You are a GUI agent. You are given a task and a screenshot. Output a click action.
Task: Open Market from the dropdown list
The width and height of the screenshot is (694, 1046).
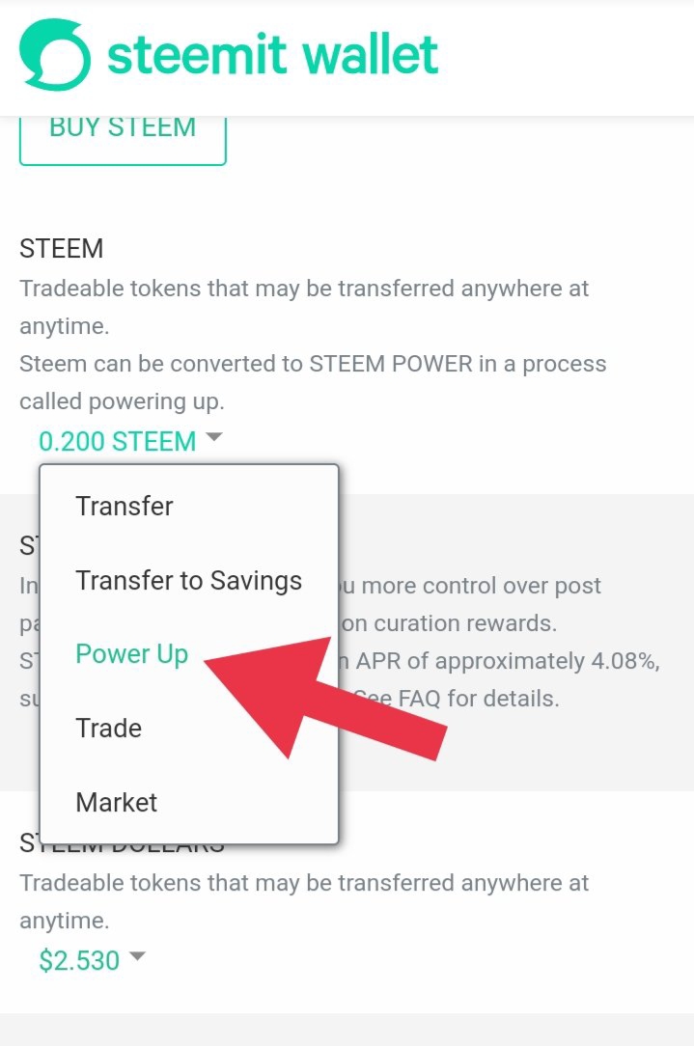click(117, 802)
